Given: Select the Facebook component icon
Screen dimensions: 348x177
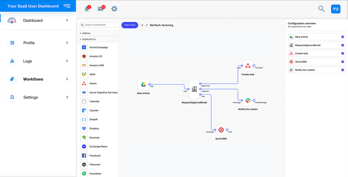Looking at the screenshot, I should pos(84,156).
